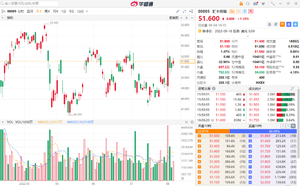
Task: Open help for 逐笔交易
Action: (x=214, y=89)
